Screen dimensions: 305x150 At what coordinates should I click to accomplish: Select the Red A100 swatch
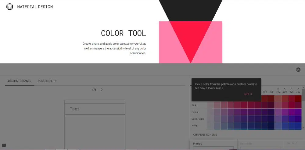(x=278, y=99)
